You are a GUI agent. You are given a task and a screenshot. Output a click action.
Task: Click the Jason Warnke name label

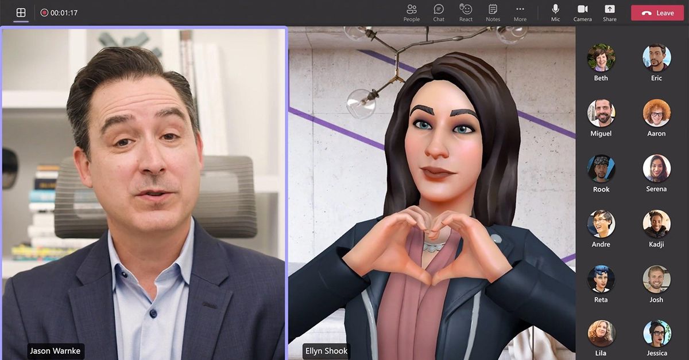coord(55,351)
